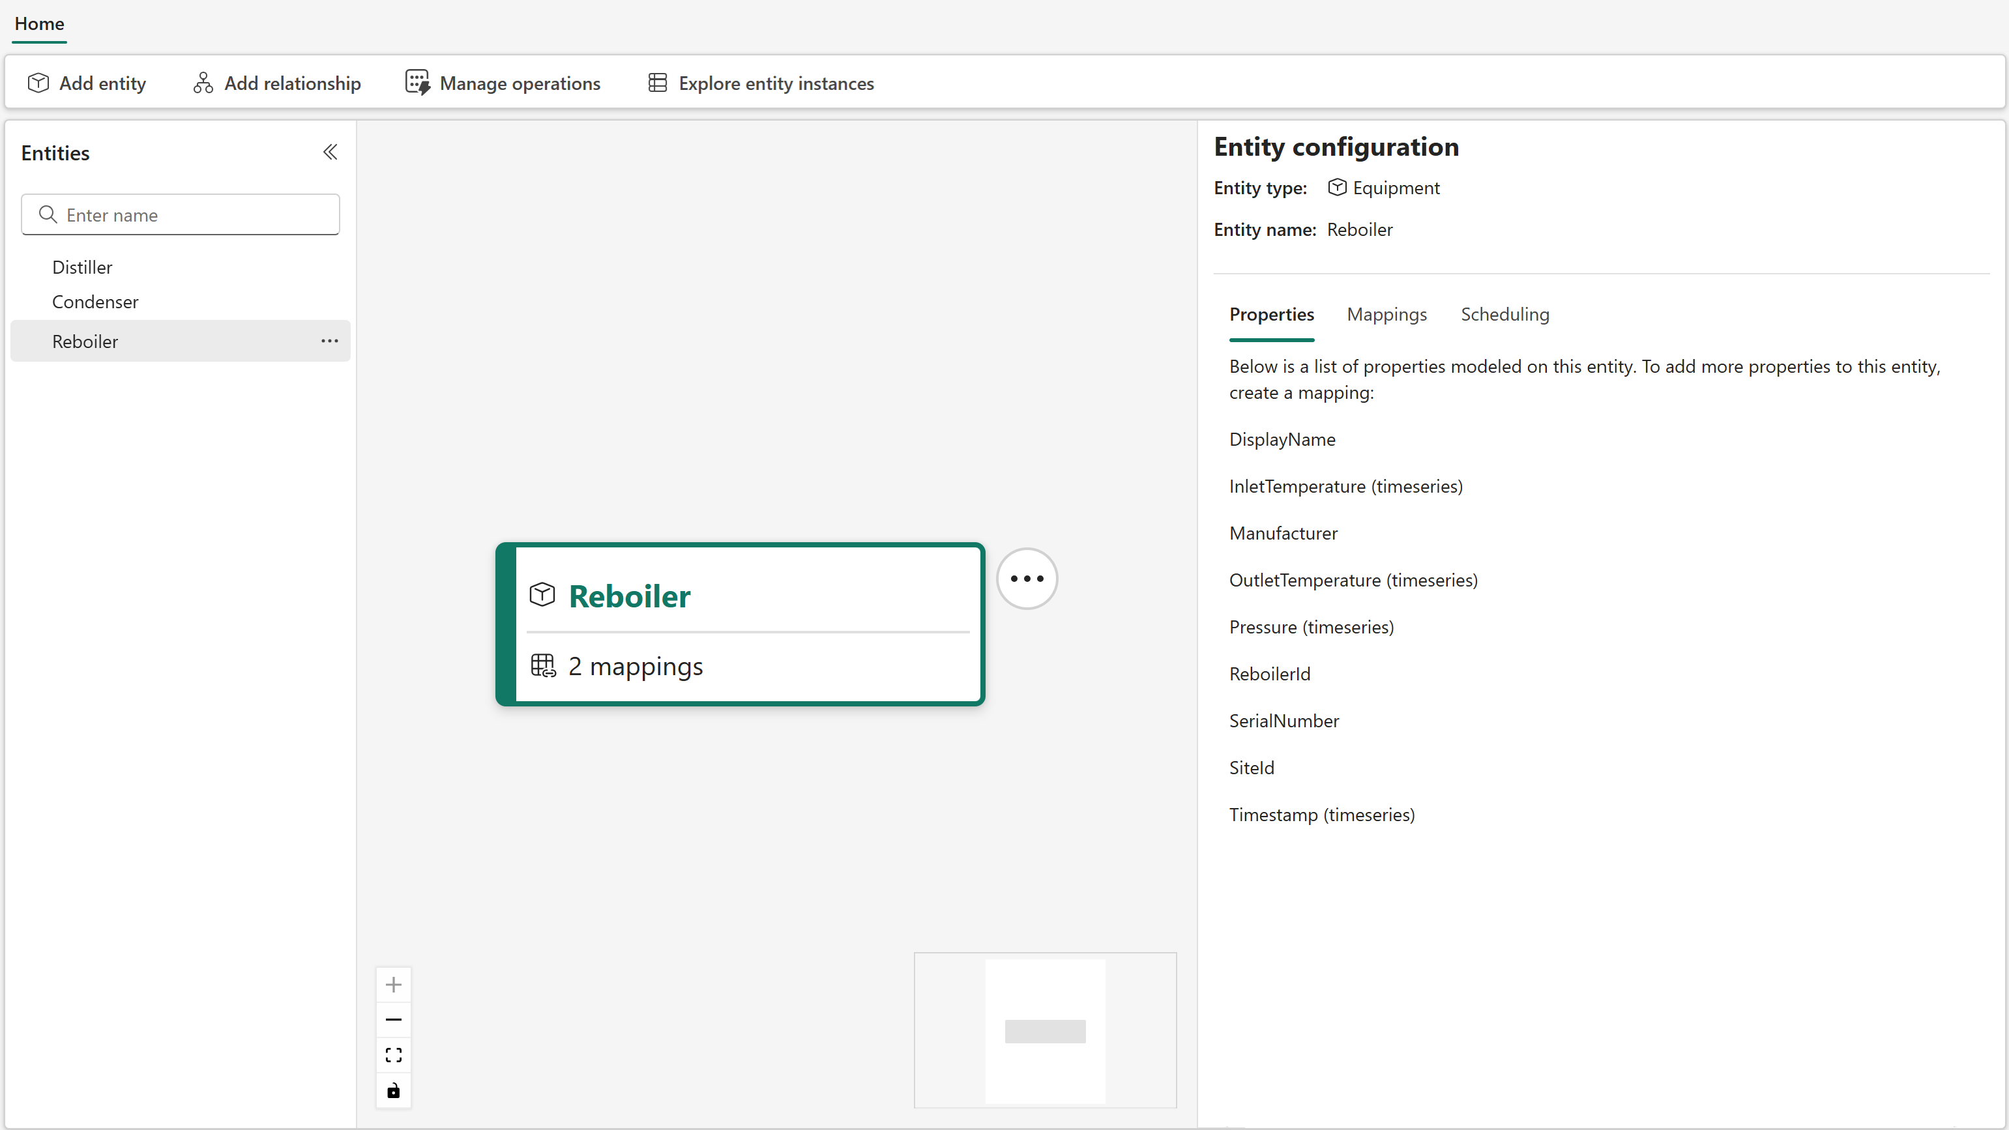Click the mappings icon on the Reboiler node
The width and height of the screenshot is (2009, 1130).
click(543, 666)
